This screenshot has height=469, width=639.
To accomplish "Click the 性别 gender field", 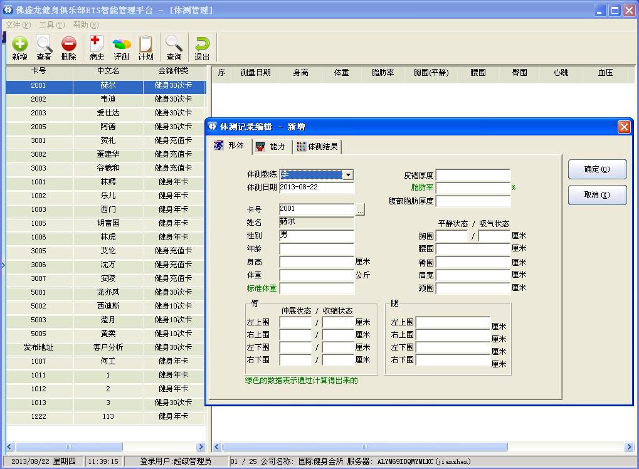I will tap(317, 236).
